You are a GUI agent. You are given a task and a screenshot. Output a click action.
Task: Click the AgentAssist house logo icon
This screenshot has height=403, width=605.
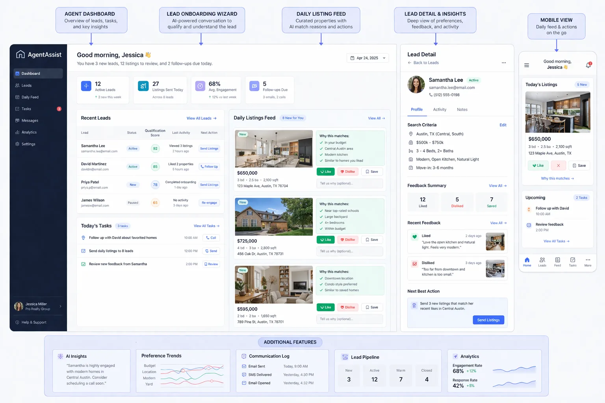pos(20,54)
